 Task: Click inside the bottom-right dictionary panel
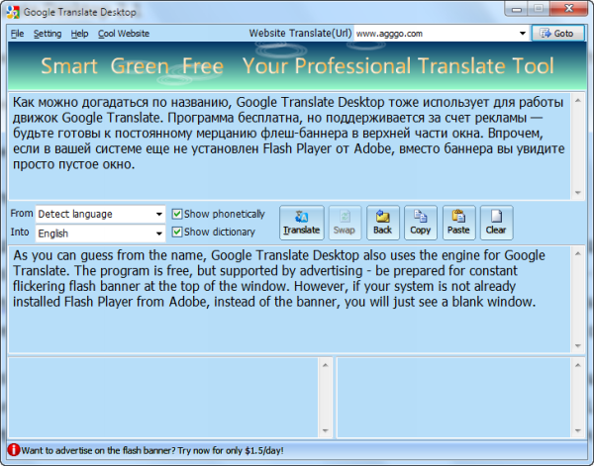click(x=453, y=398)
